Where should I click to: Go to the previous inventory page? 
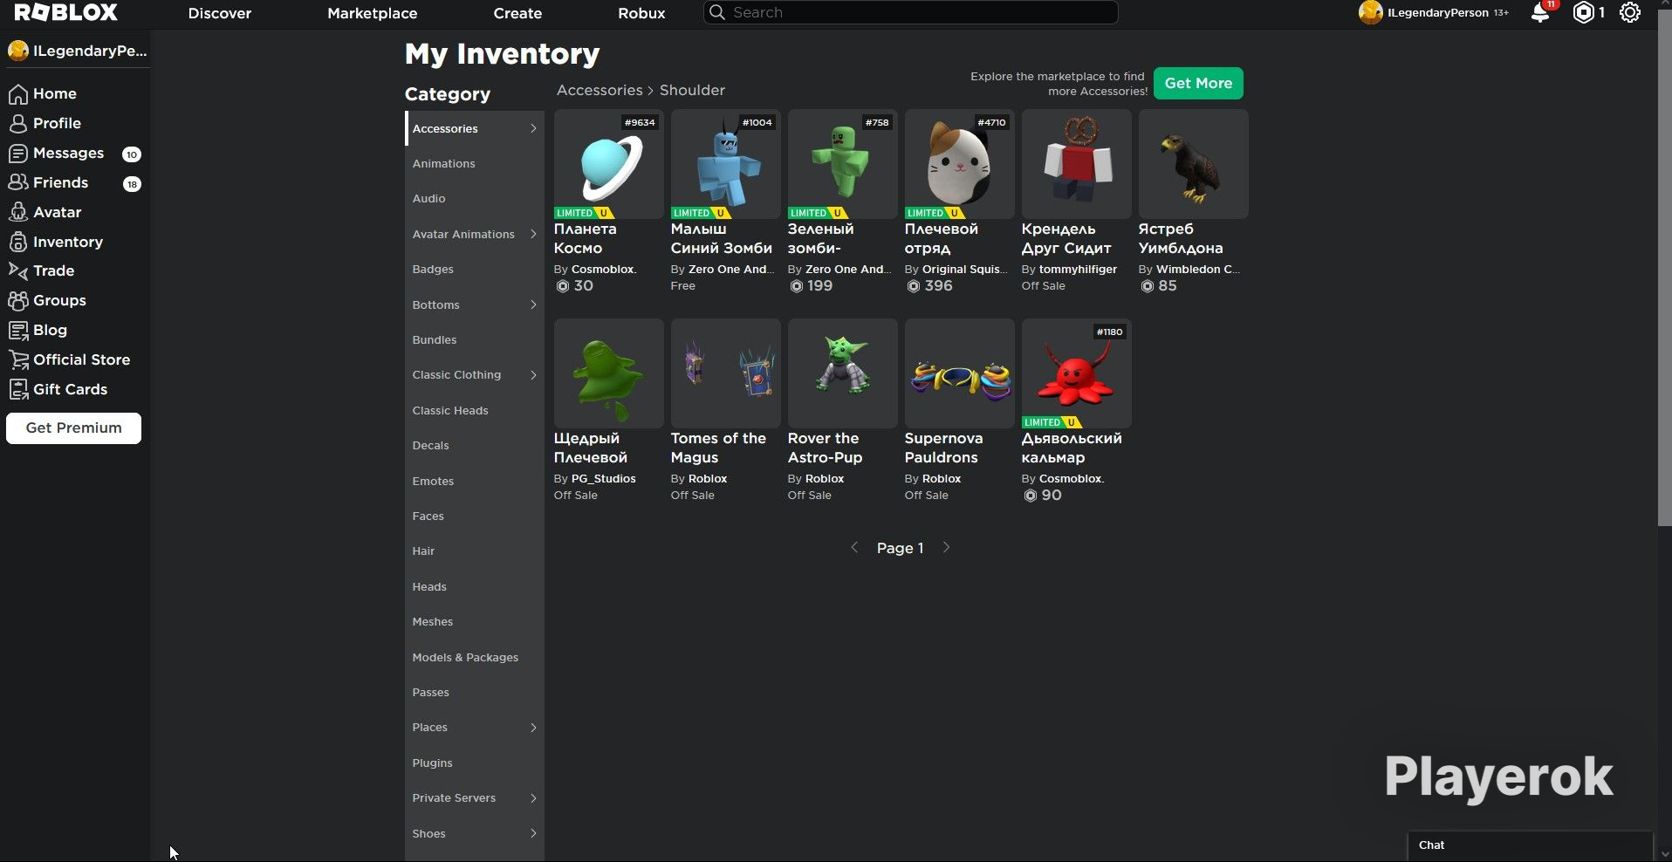coord(854,548)
